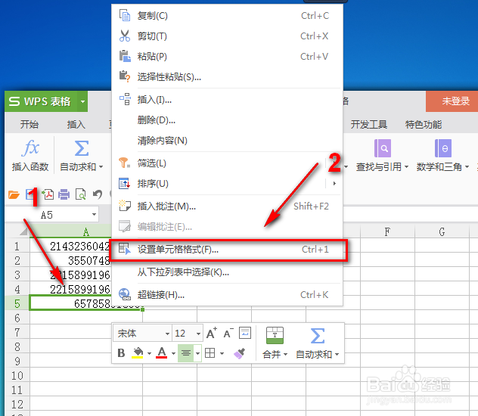Click the hyperlink globe icon
This screenshot has height=416, width=478.
pyautogui.click(x=125, y=294)
